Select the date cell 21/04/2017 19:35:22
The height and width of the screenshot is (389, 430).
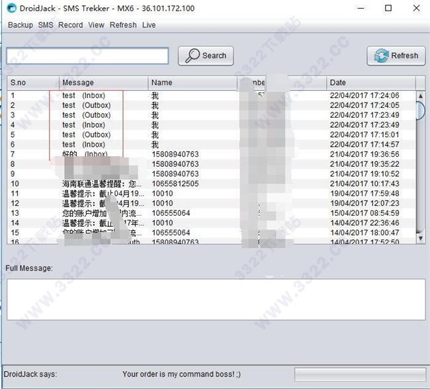coord(365,164)
